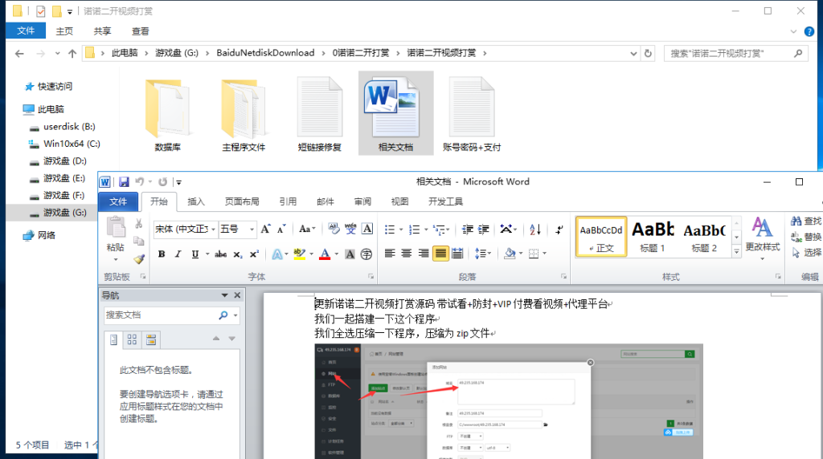Viewport: 823px width, 459px height.
Task: Click the Cut scissors icon
Action: [138, 224]
